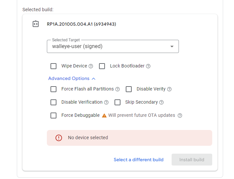
Task: Click the Install build button
Action: [192, 160]
